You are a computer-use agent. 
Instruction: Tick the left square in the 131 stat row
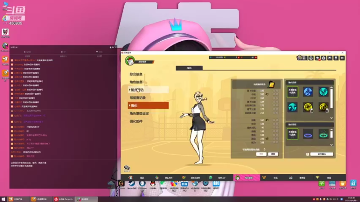coord(274,91)
